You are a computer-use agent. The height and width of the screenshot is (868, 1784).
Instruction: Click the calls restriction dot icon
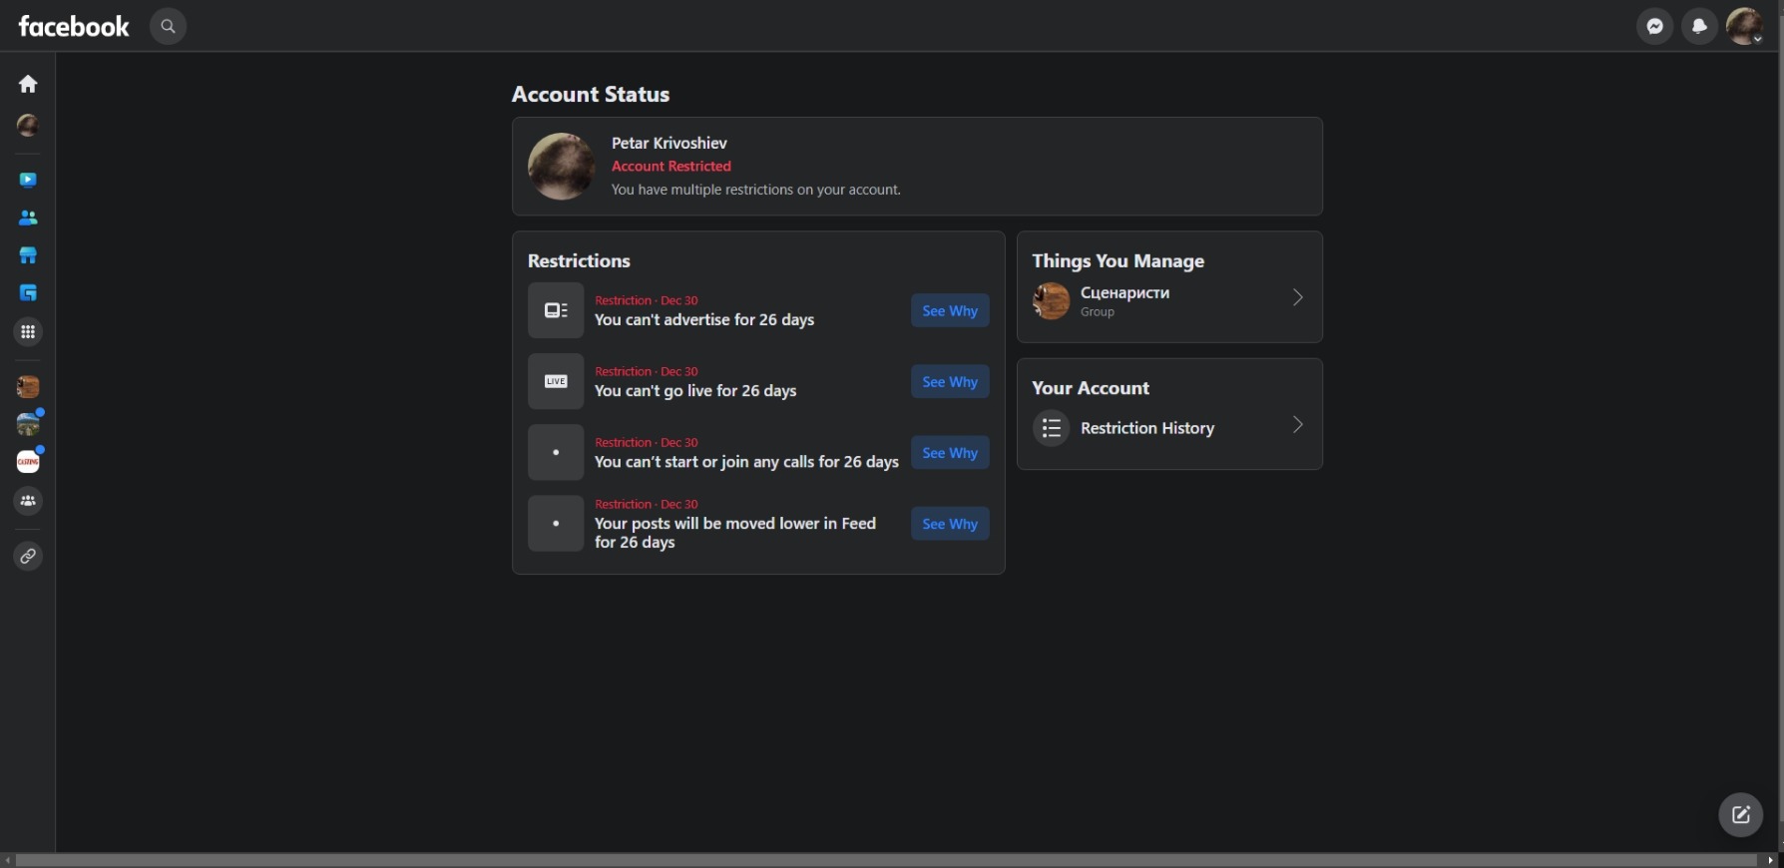click(x=556, y=452)
